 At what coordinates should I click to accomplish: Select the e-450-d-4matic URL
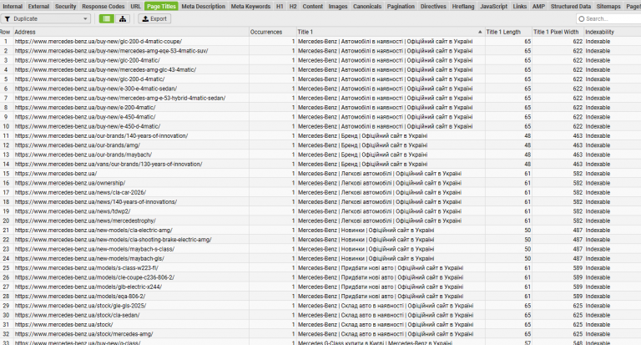tap(88, 126)
